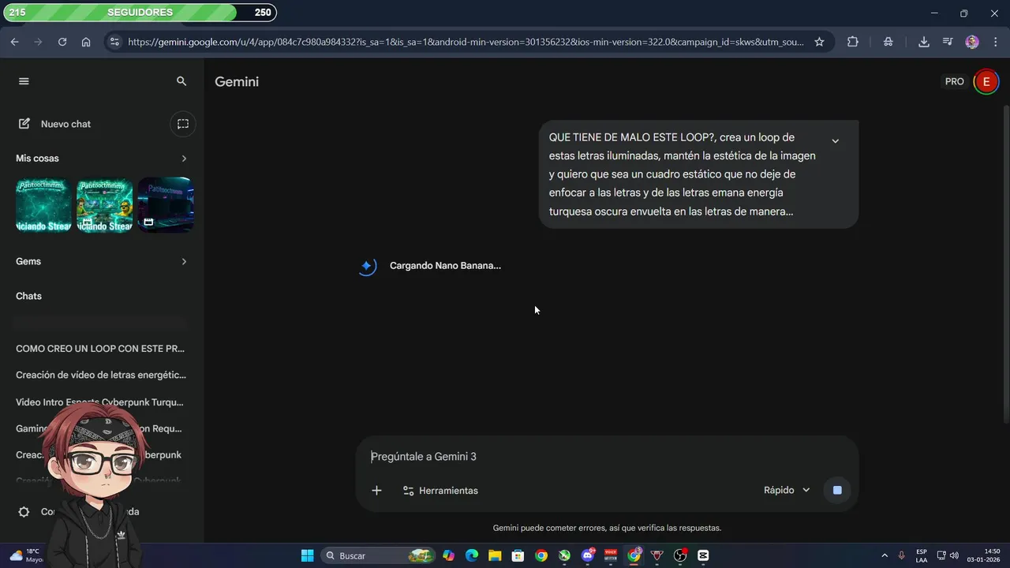
Task: Stop response with square stop button
Action: pyautogui.click(x=837, y=490)
